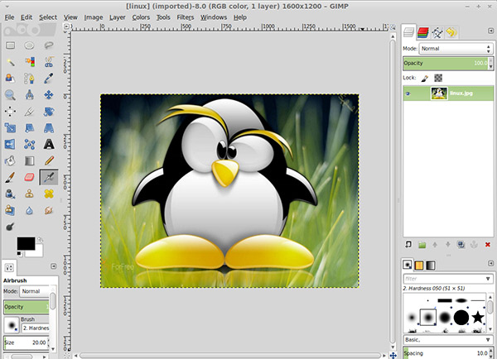Select the Dodge/Burn tool
Viewport: 497px width, 359px height.
11,227
